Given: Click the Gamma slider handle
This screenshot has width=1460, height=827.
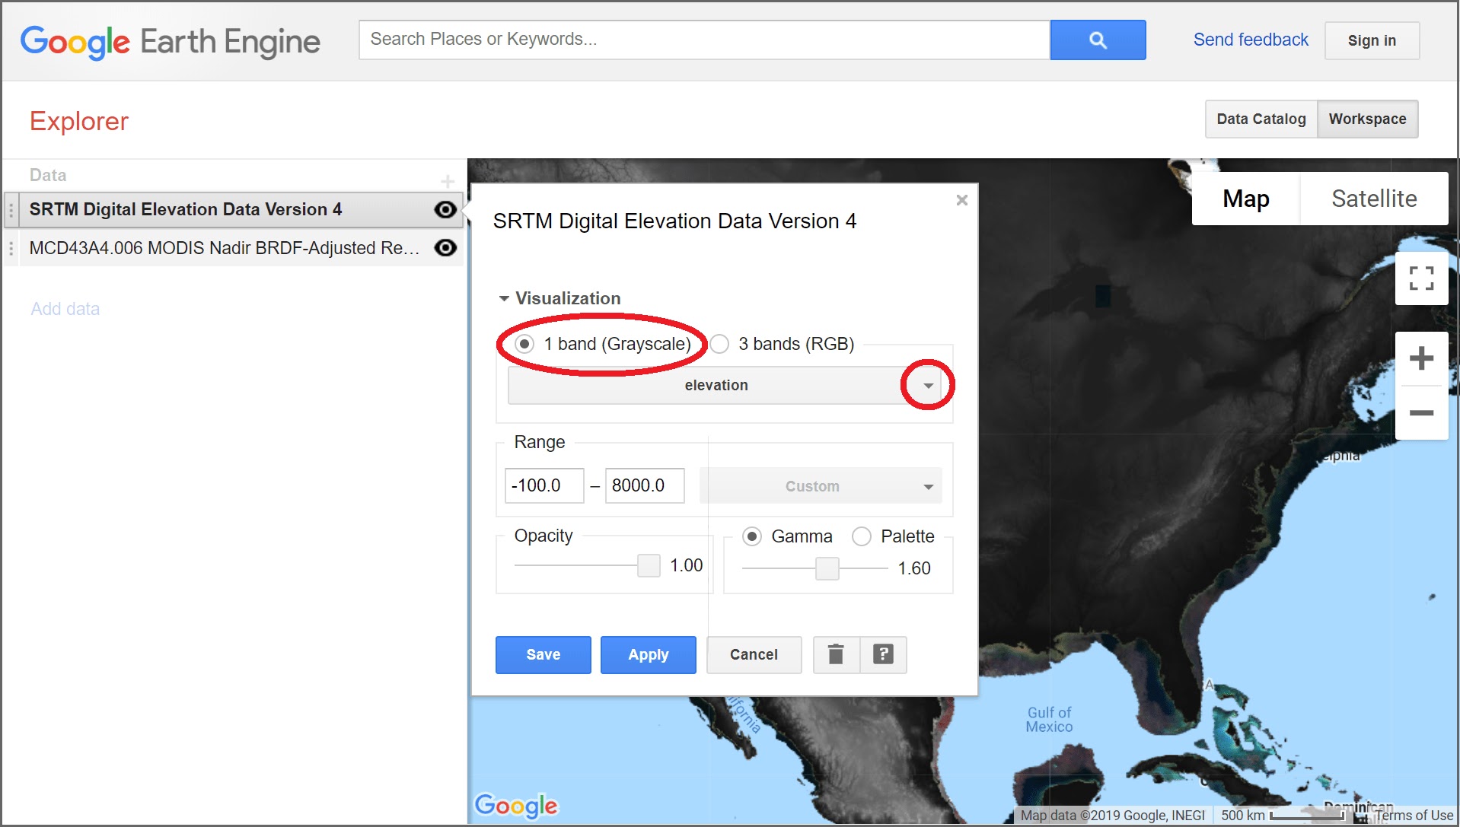Looking at the screenshot, I should click(x=827, y=568).
